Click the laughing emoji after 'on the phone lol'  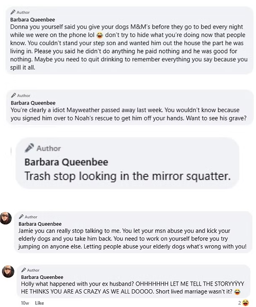[99, 33]
